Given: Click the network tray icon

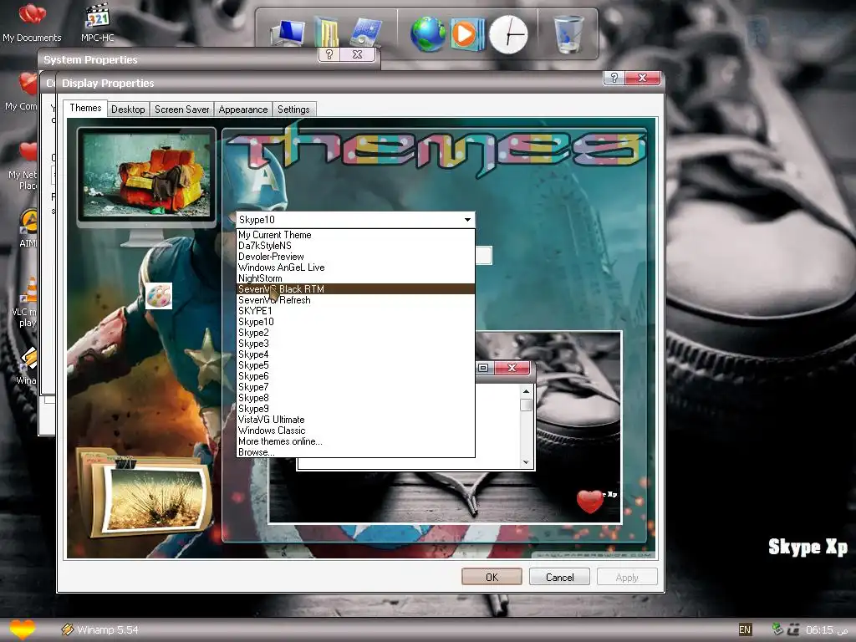Looking at the screenshot, I should point(777,629).
